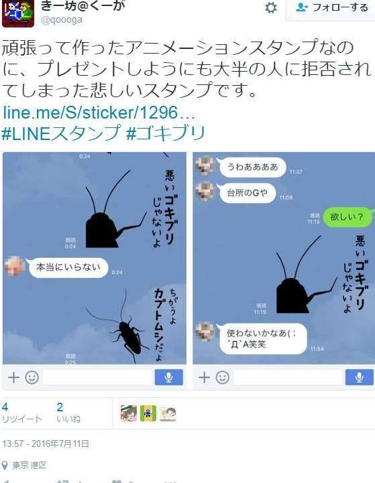Open the #ゴキブリ hashtag

coord(166,133)
